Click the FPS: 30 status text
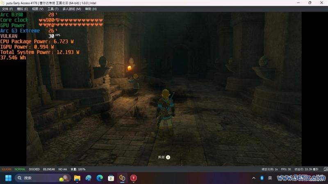This screenshot has width=328, height=184. tap(286, 169)
